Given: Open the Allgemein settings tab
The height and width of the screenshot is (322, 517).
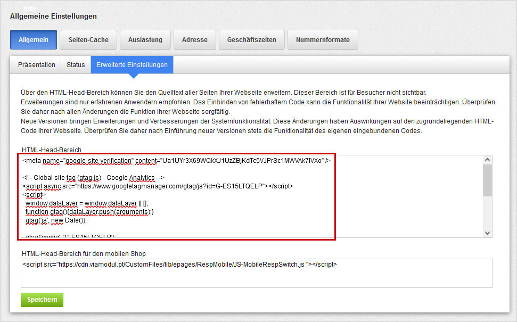Looking at the screenshot, I should 34,40.
